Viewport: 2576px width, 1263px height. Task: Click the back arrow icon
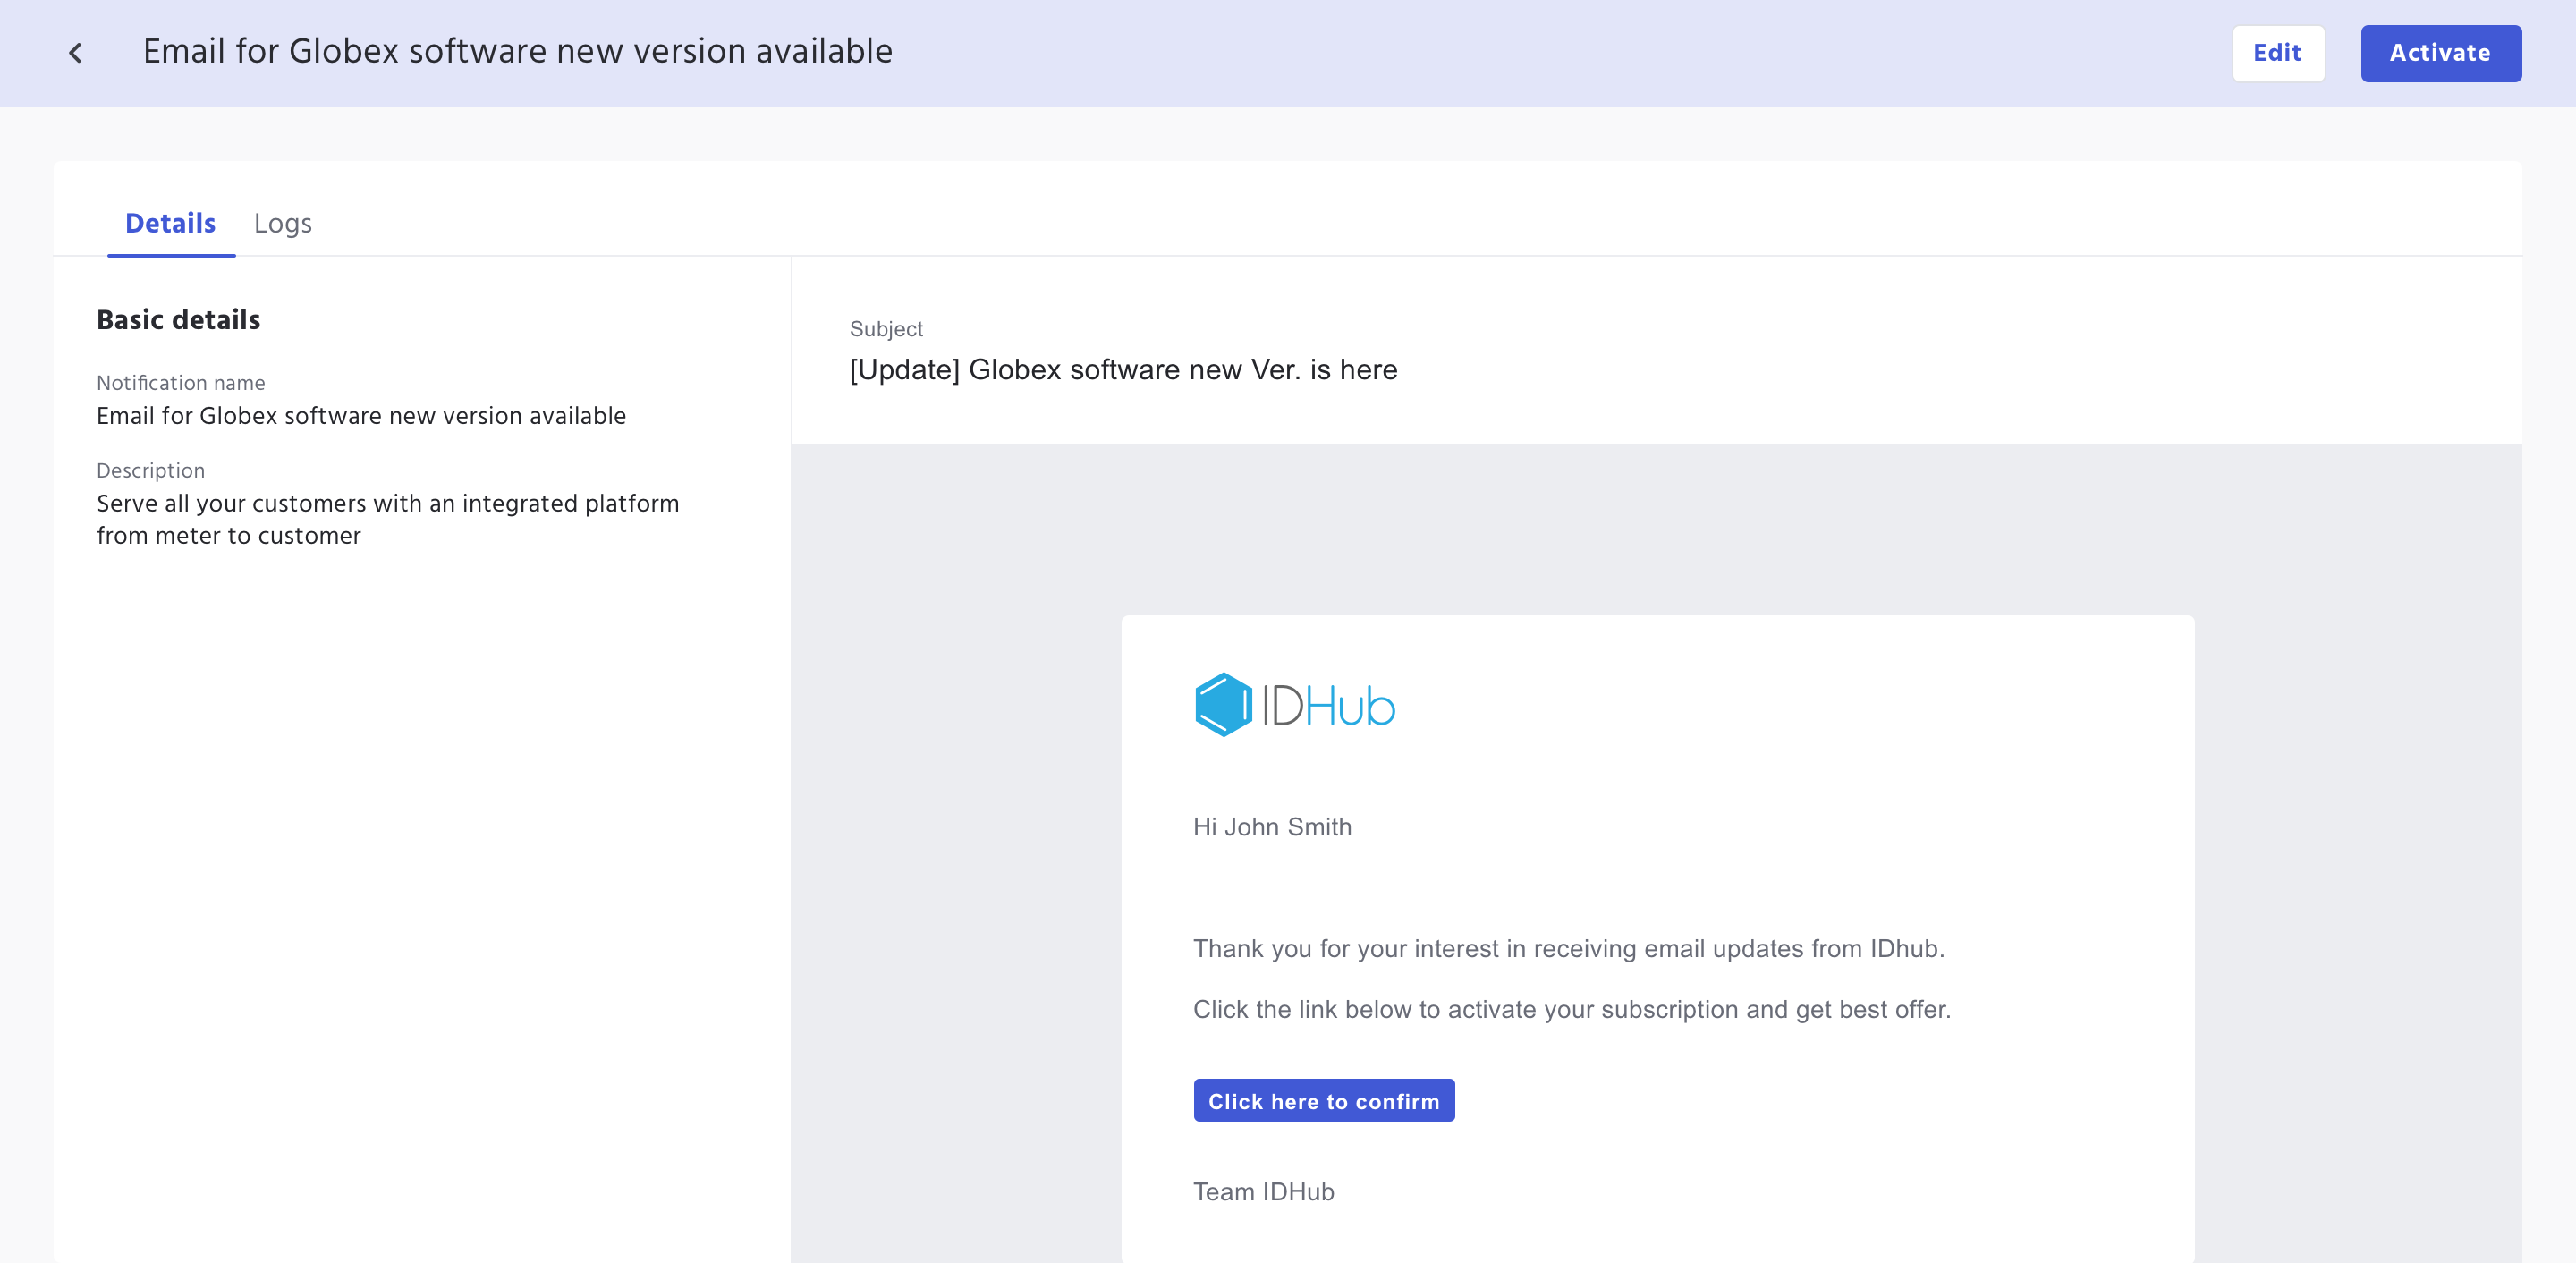pyautogui.click(x=75, y=53)
